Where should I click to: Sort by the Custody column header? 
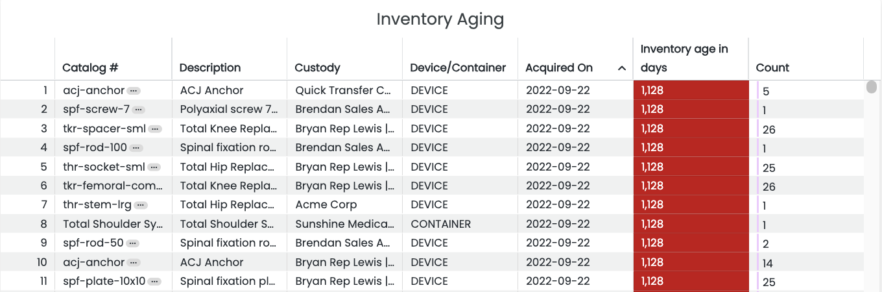click(317, 67)
